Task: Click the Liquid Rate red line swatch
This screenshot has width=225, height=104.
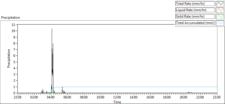Action: tap(220, 10)
